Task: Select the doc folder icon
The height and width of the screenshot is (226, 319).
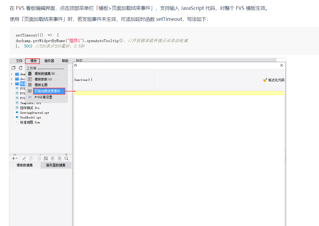Action: click(x=17, y=79)
